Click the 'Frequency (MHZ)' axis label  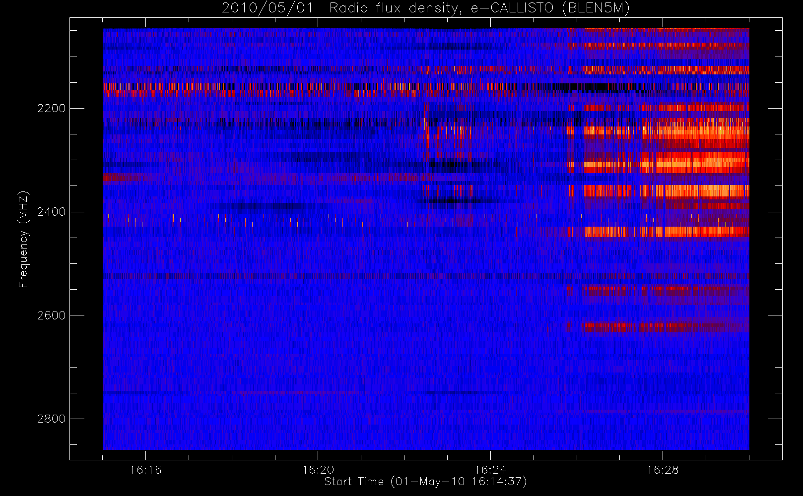[23, 239]
